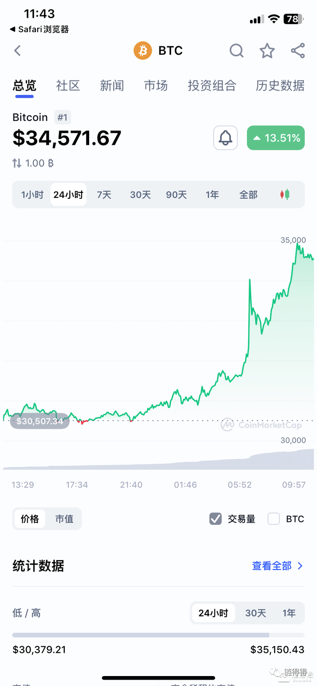Select 30天 low/high range

point(255,613)
